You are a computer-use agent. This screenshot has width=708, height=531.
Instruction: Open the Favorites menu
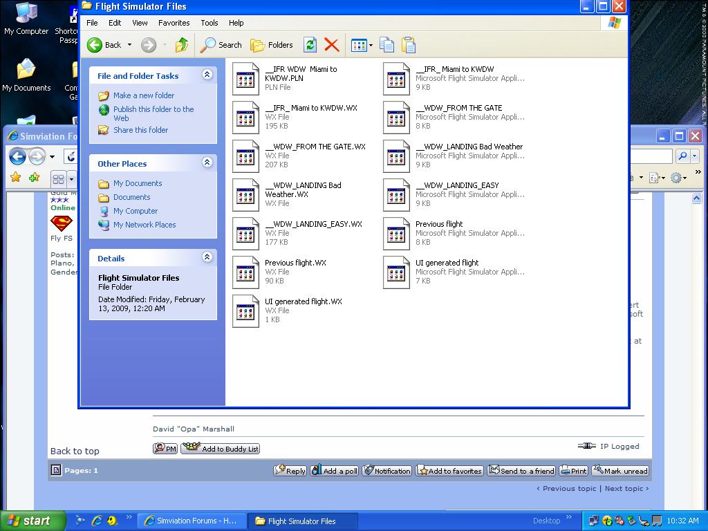click(x=174, y=23)
